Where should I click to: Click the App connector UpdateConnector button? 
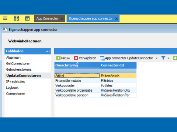click(126, 58)
